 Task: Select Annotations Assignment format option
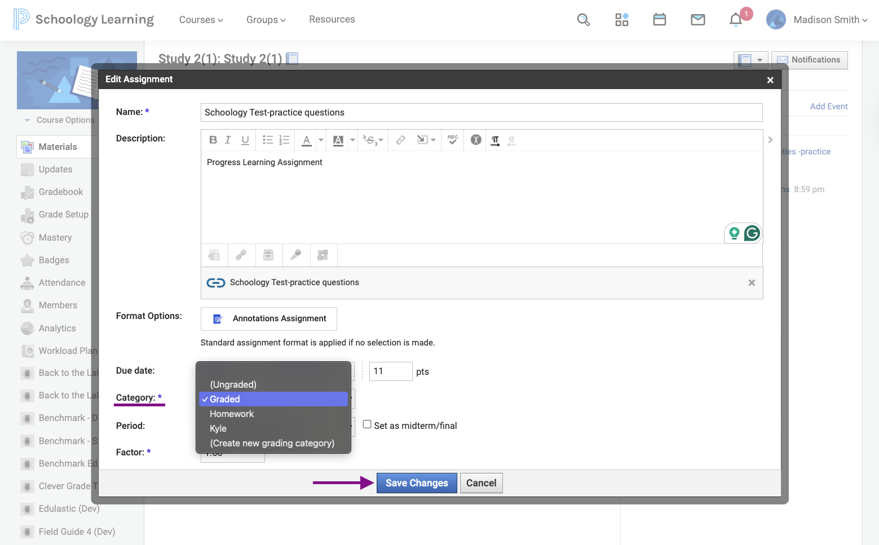pyautogui.click(x=269, y=318)
